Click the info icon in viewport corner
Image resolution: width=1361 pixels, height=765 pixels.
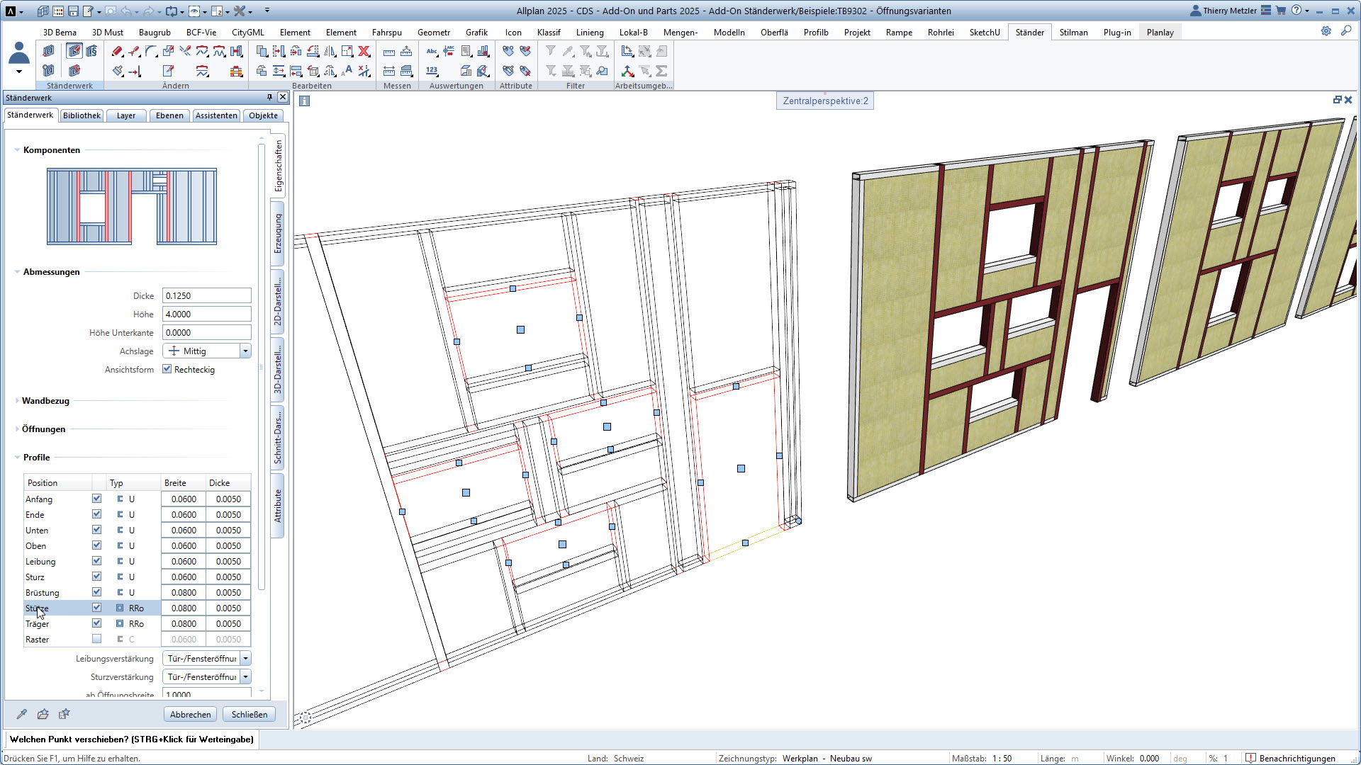point(304,101)
